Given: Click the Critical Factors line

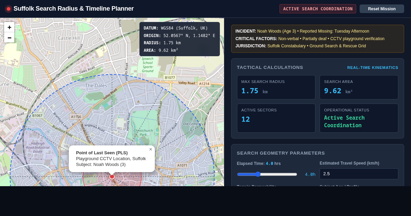Looking at the screenshot, I should [310, 39].
